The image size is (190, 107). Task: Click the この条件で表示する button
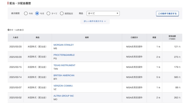pyautogui.click(x=167, y=14)
